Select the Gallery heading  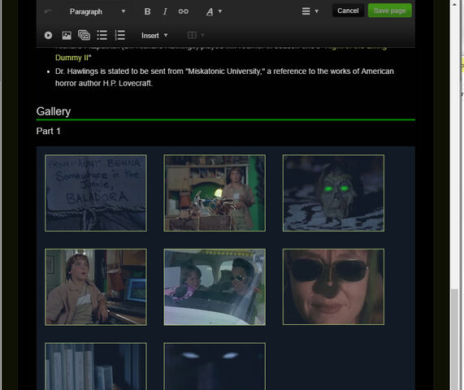point(54,111)
